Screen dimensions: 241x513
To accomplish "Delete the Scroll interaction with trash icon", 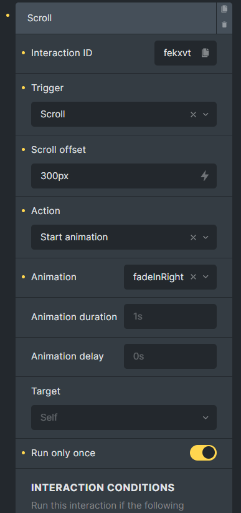I will (x=224, y=24).
